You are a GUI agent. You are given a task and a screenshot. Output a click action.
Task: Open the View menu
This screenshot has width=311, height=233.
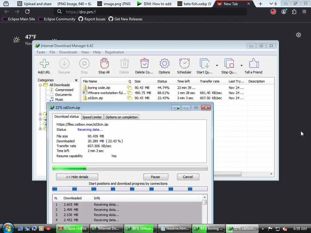85,52
